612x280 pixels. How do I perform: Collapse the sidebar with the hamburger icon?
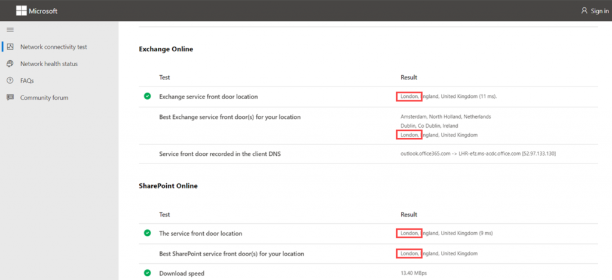point(10,30)
